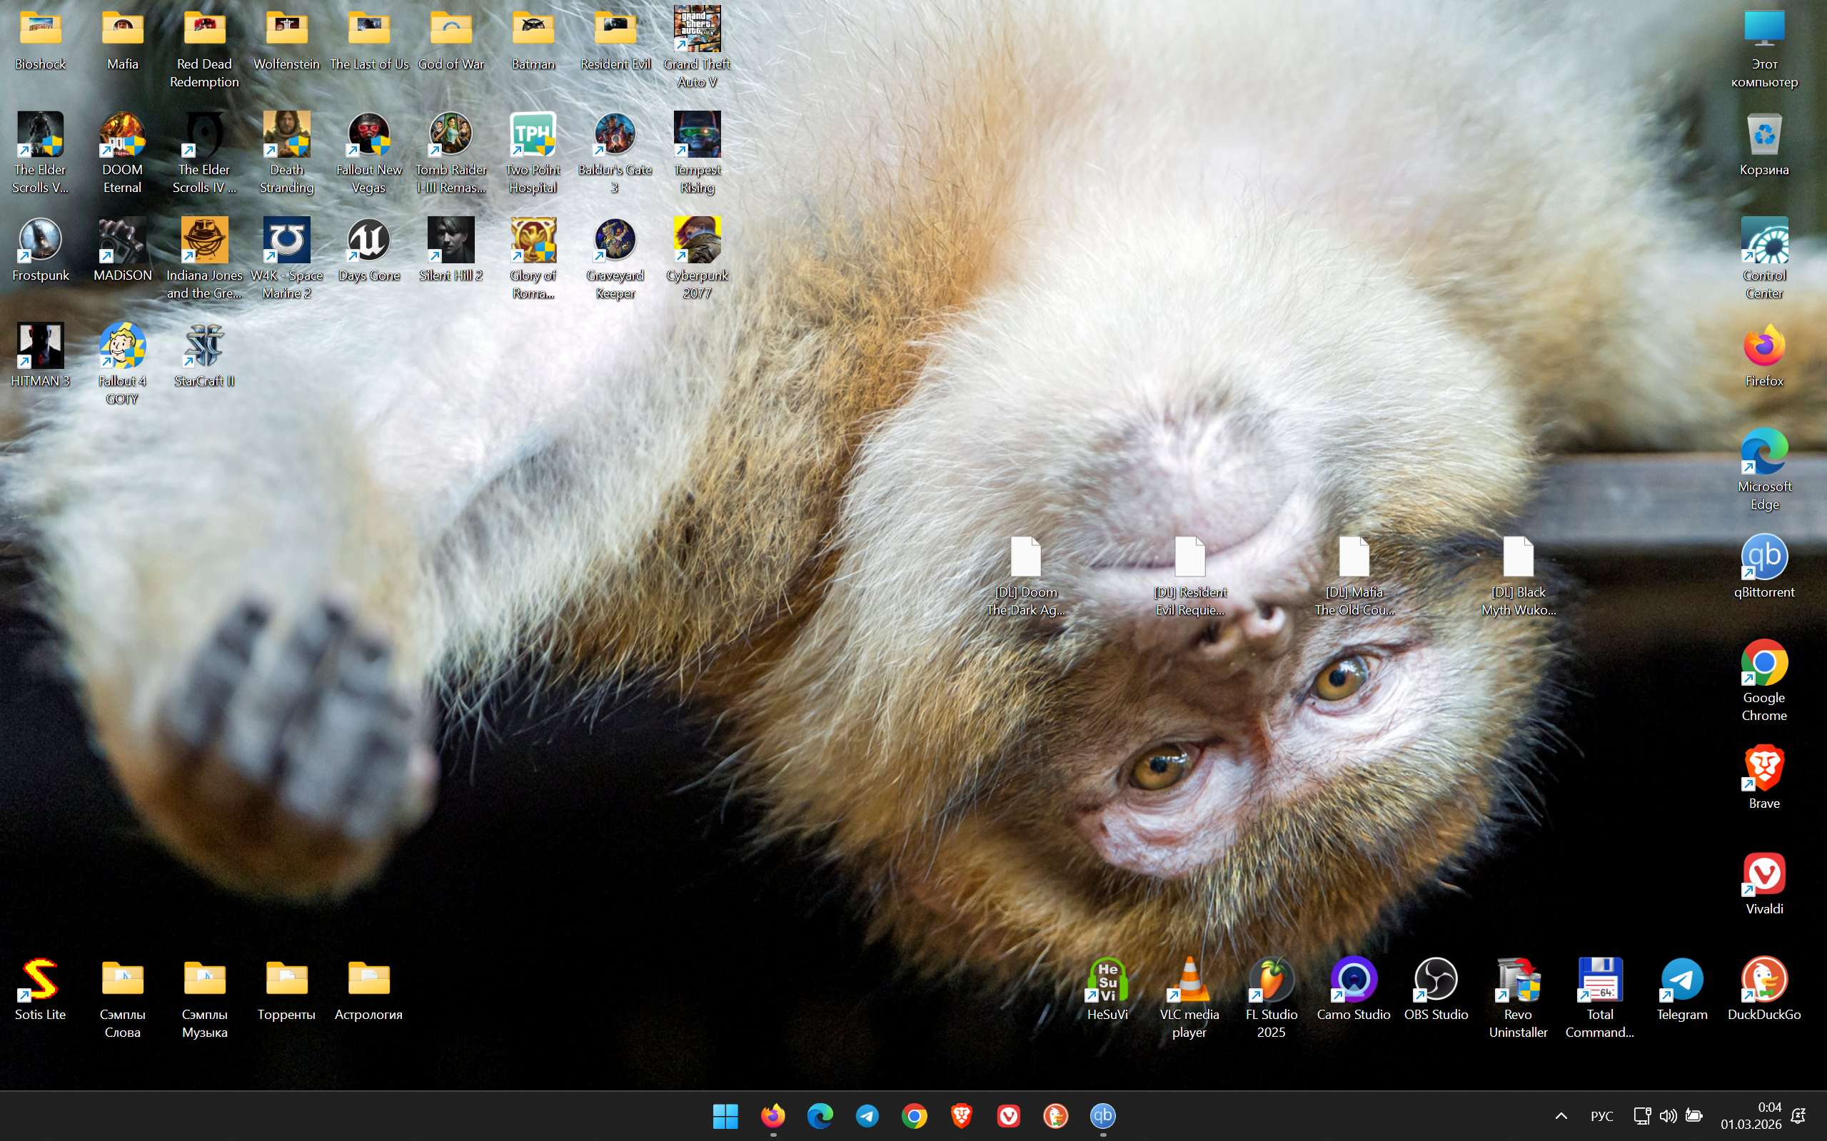Open the Windows Start menu button
The image size is (1827, 1141).
pyautogui.click(x=725, y=1115)
